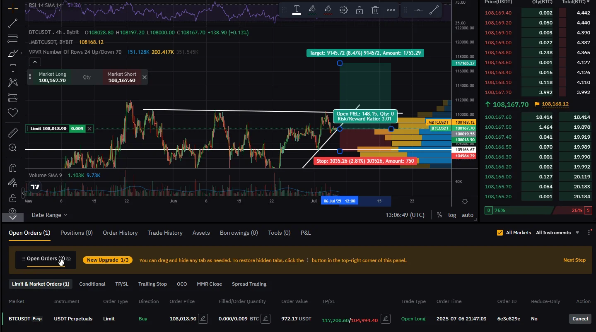Delete the selected drawing with trash icon

[x=375, y=10]
